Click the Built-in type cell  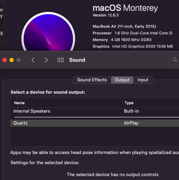coord(131,111)
